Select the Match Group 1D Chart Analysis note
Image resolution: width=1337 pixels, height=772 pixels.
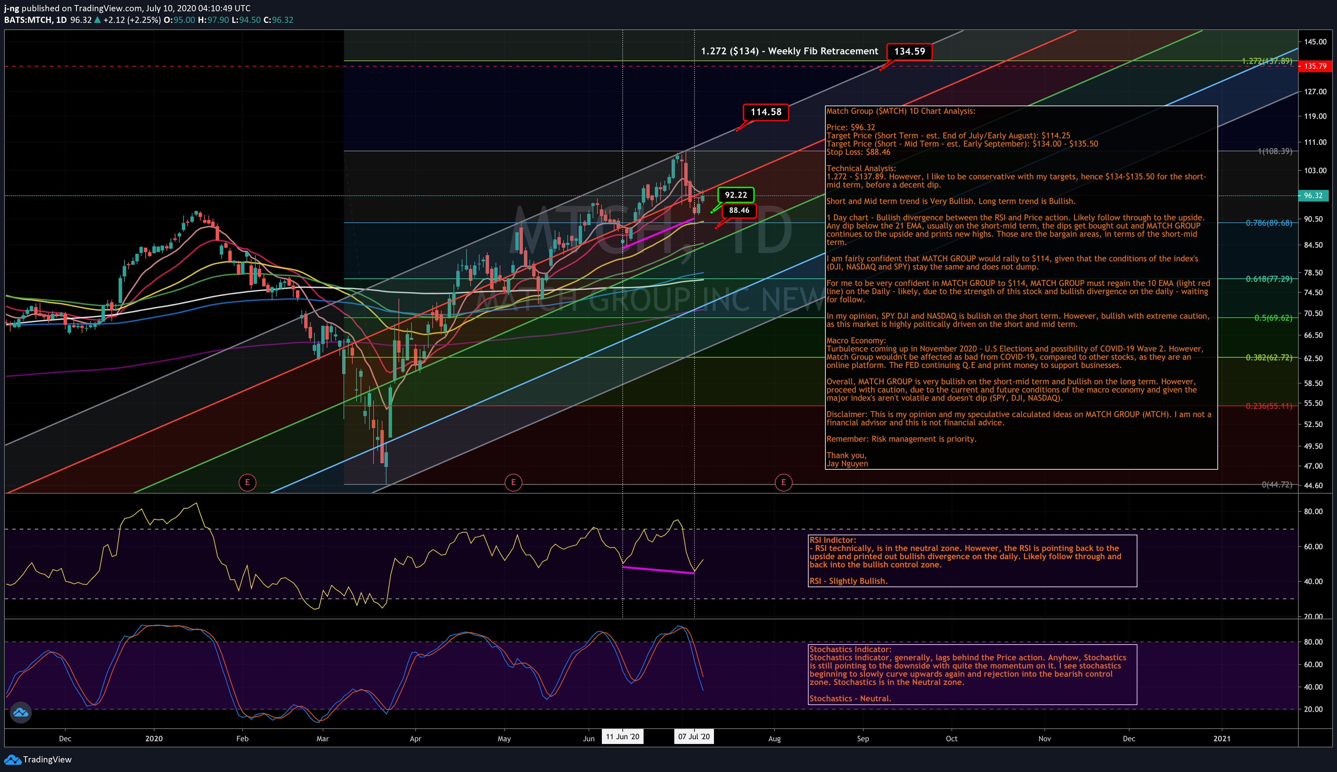[1021, 287]
